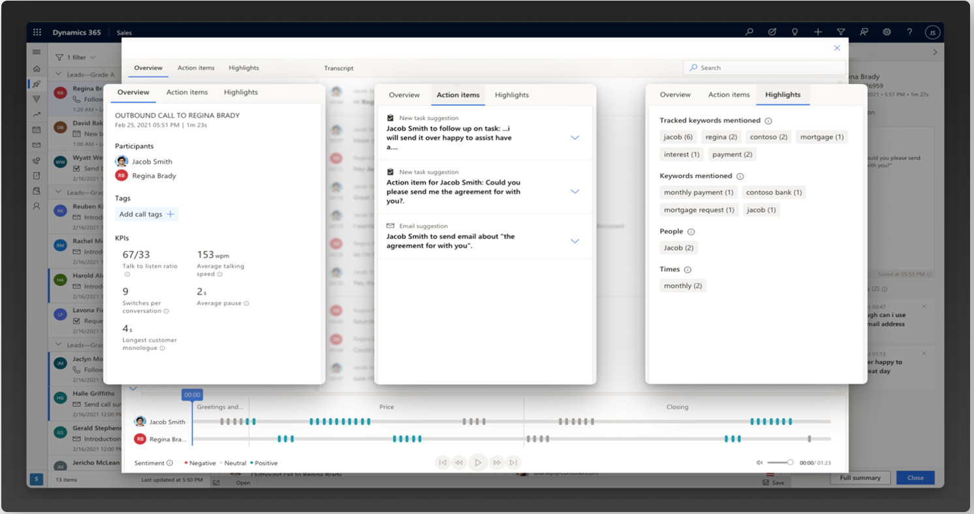Open the trending chart sidebar icon
The width and height of the screenshot is (974, 514).
pos(37,115)
